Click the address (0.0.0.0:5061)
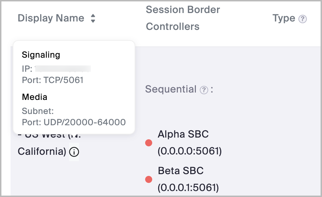The width and height of the screenshot is (322, 197). [x=190, y=151]
